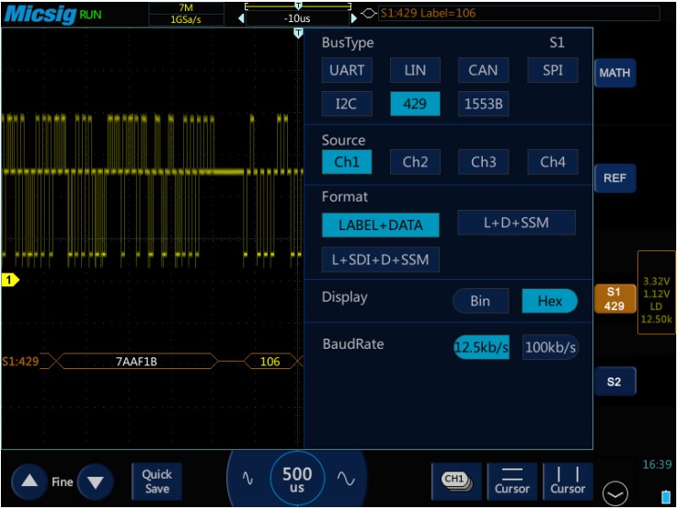Choose 12.5kb/s baud rate
The height and width of the screenshot is (509, 677).
click(481, 347)
